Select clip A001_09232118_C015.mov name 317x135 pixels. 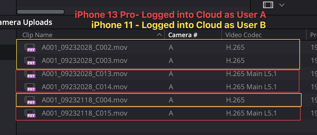84,113
